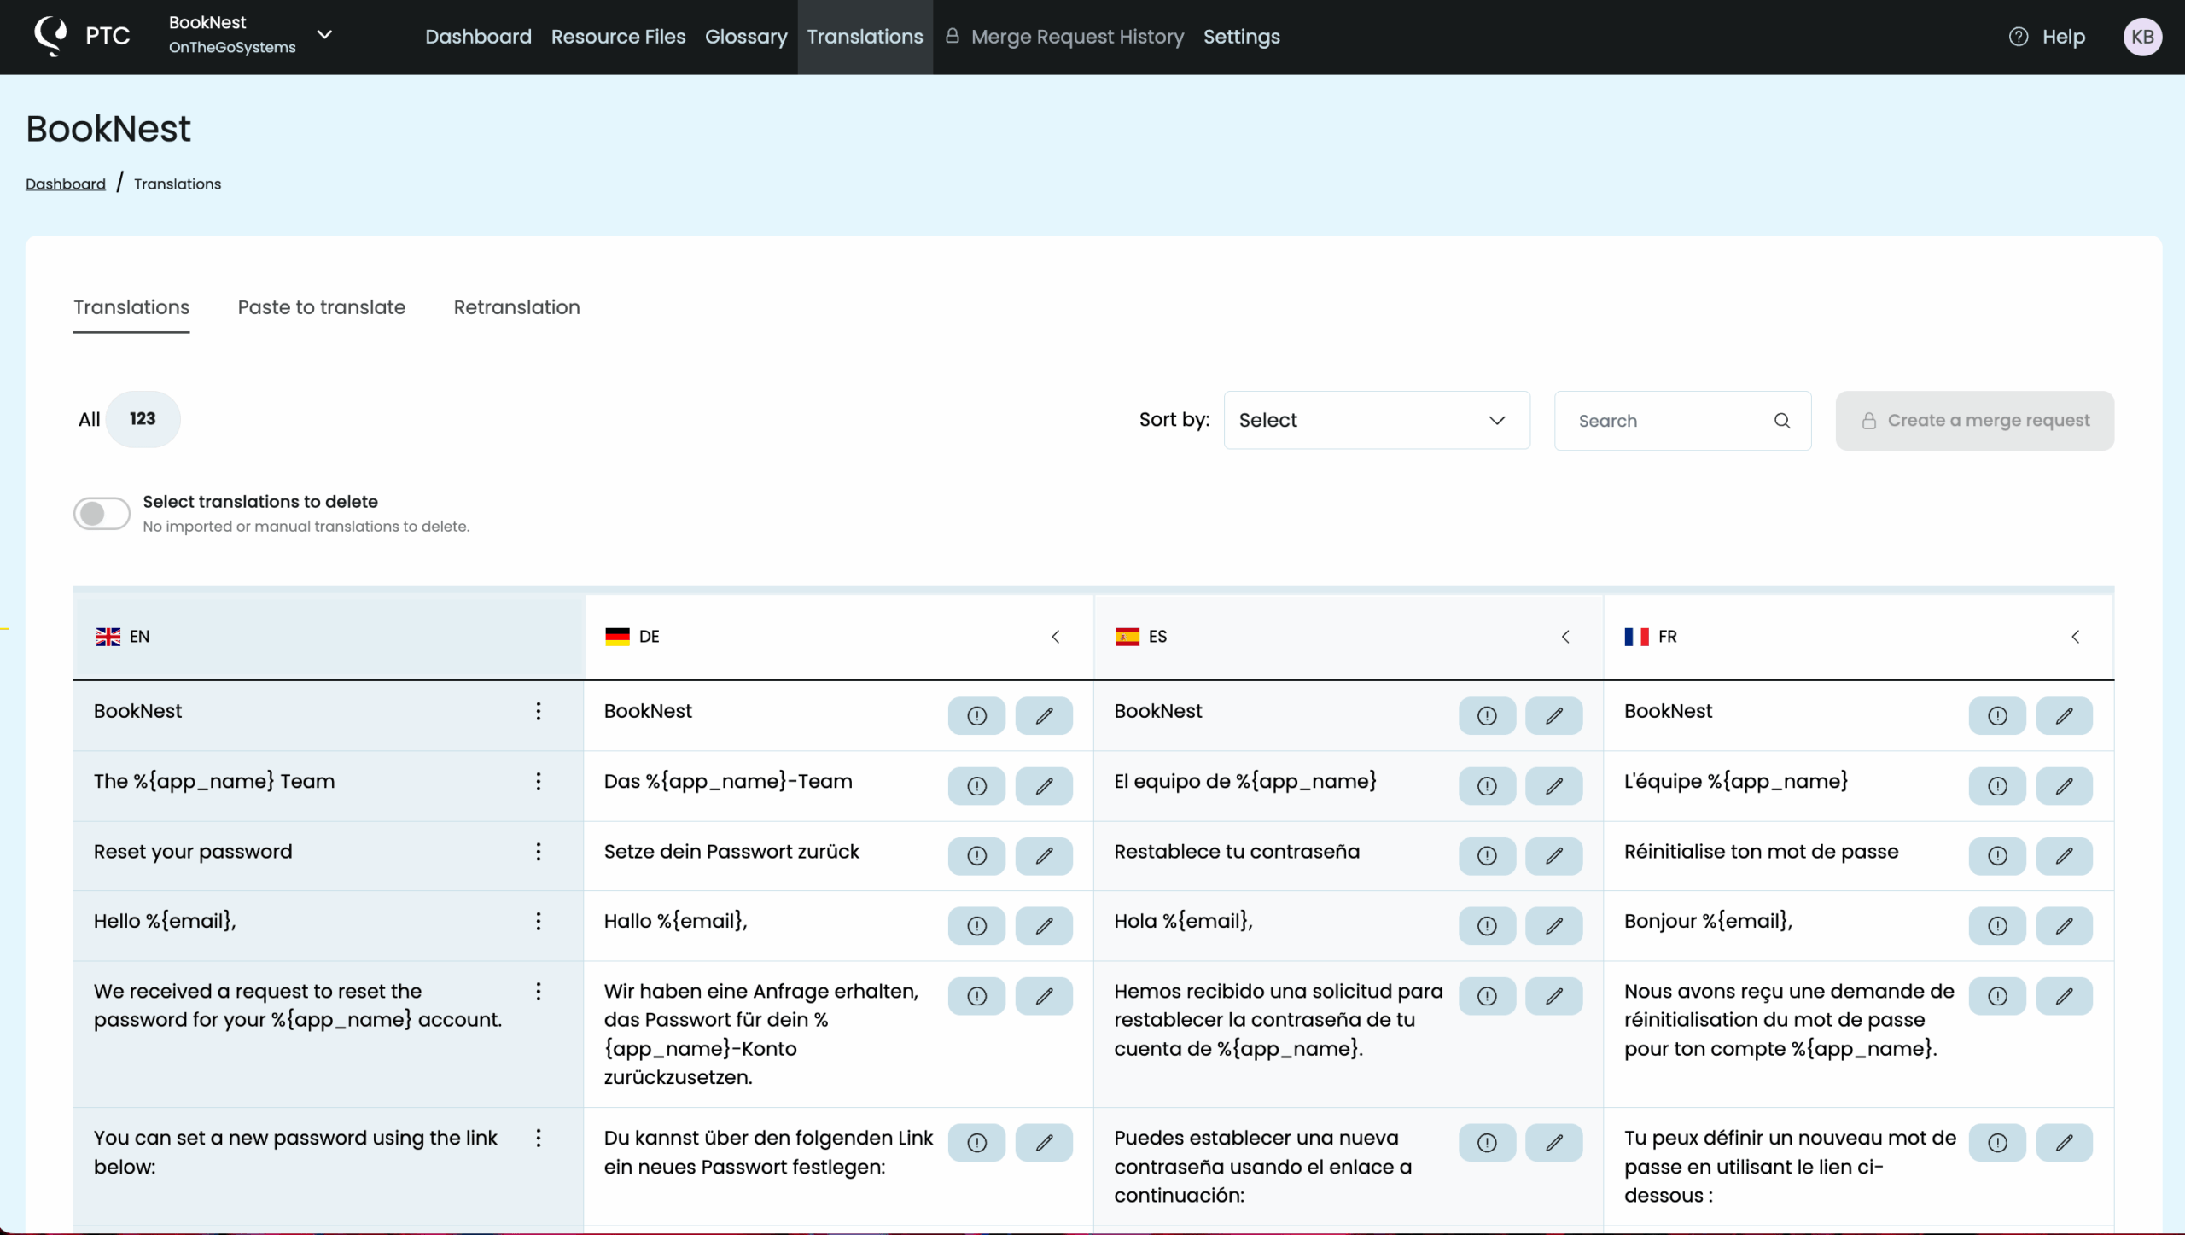The image size is (2185, 1235).
Task: Open the Dashboard breadcrumb link
Action: click(65, 184)
